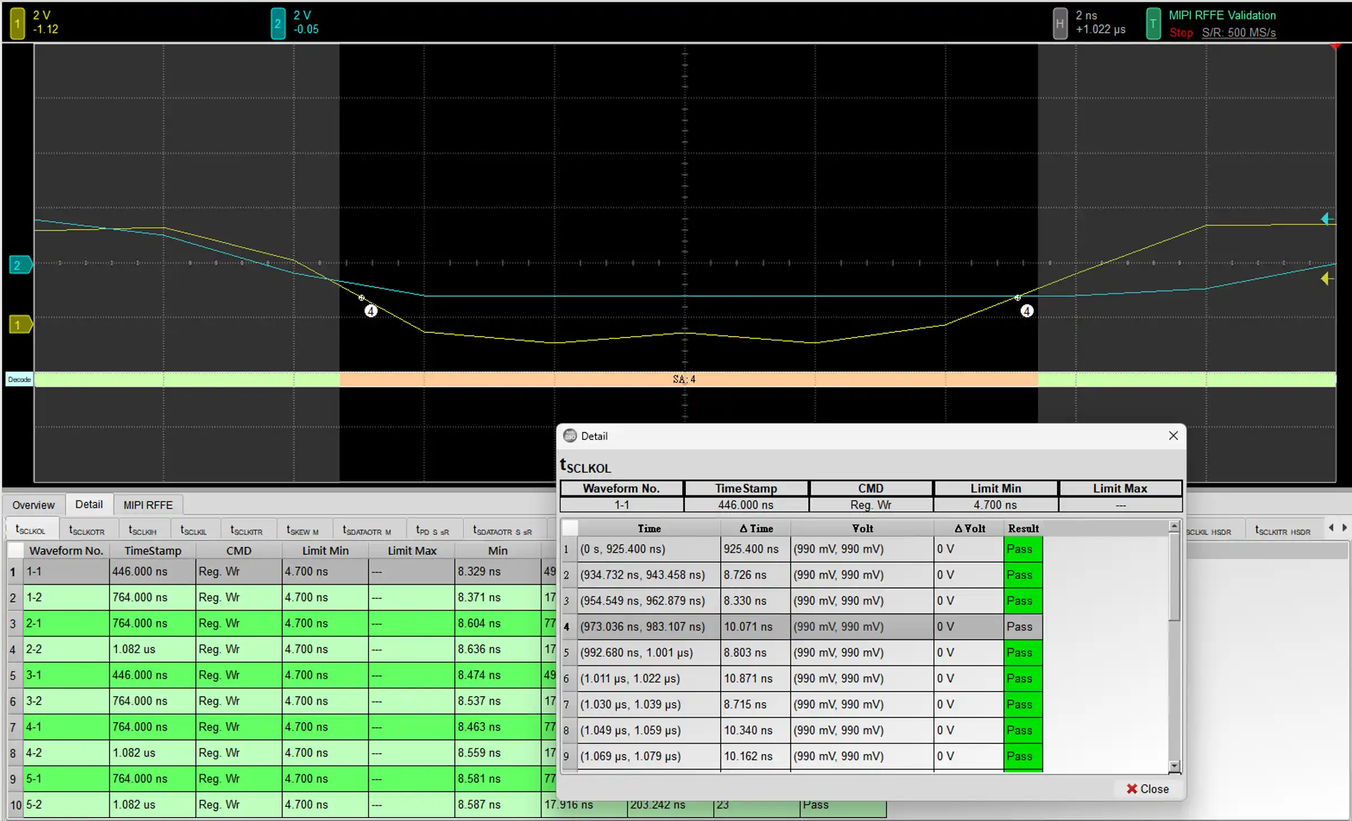Image resolution: width=1352 pixels, height=821 pixels.
Task: Switch to the Overview tab
Action: pos(33,505)
